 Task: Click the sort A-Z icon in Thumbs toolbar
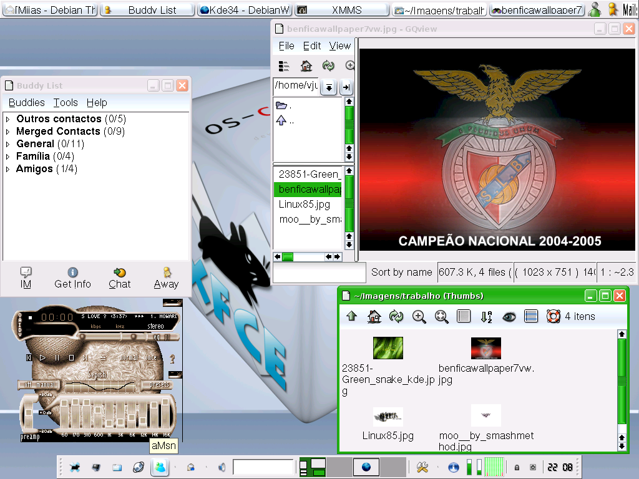(486, 316)
